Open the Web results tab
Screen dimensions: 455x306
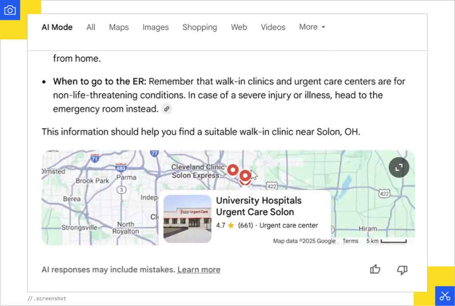tap(239, 27)
